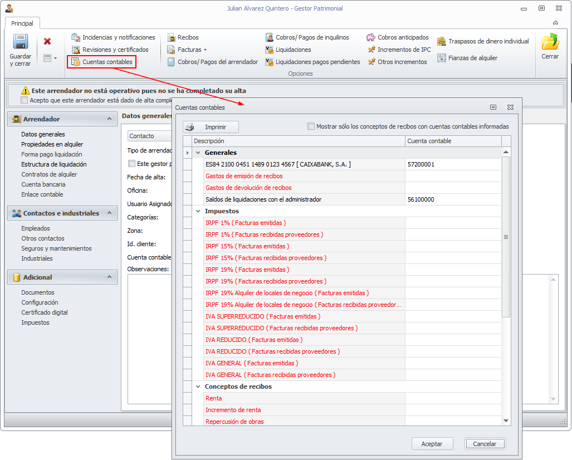The height and width of the screenshot is (460, 572).
Task: Collapse the Generales group
Action: tap(198, 153)
